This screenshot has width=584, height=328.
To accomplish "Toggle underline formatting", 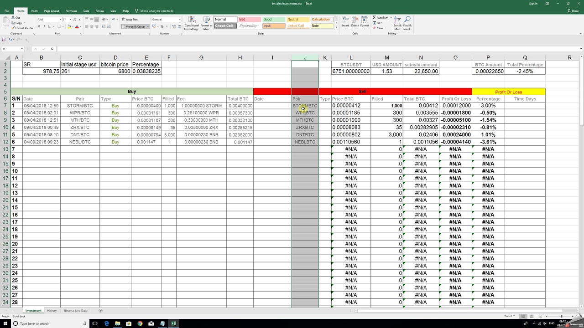I will [x=49, y=26].
